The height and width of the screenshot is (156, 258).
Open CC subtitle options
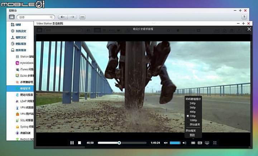point(200,143)
